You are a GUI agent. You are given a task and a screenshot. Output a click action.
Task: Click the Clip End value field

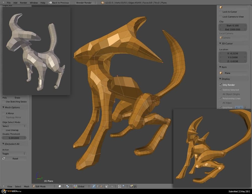point(233,29)
